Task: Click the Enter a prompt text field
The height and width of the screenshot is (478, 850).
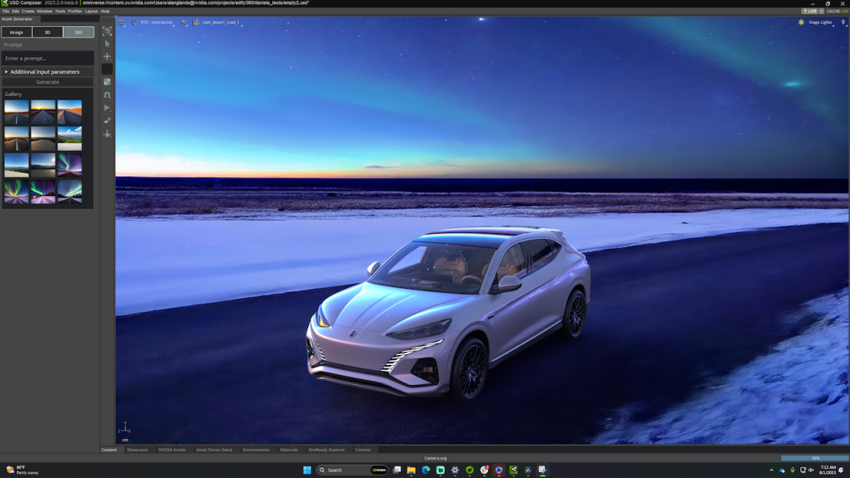Action: pyautogui.click(x=47, y=58)
